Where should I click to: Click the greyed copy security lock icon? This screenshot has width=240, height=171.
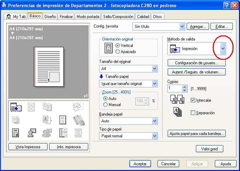click(78, 120)
